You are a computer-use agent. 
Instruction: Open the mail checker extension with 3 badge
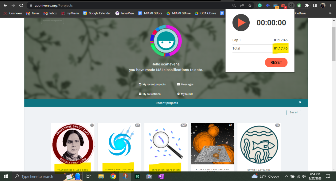tap(283, 6)
